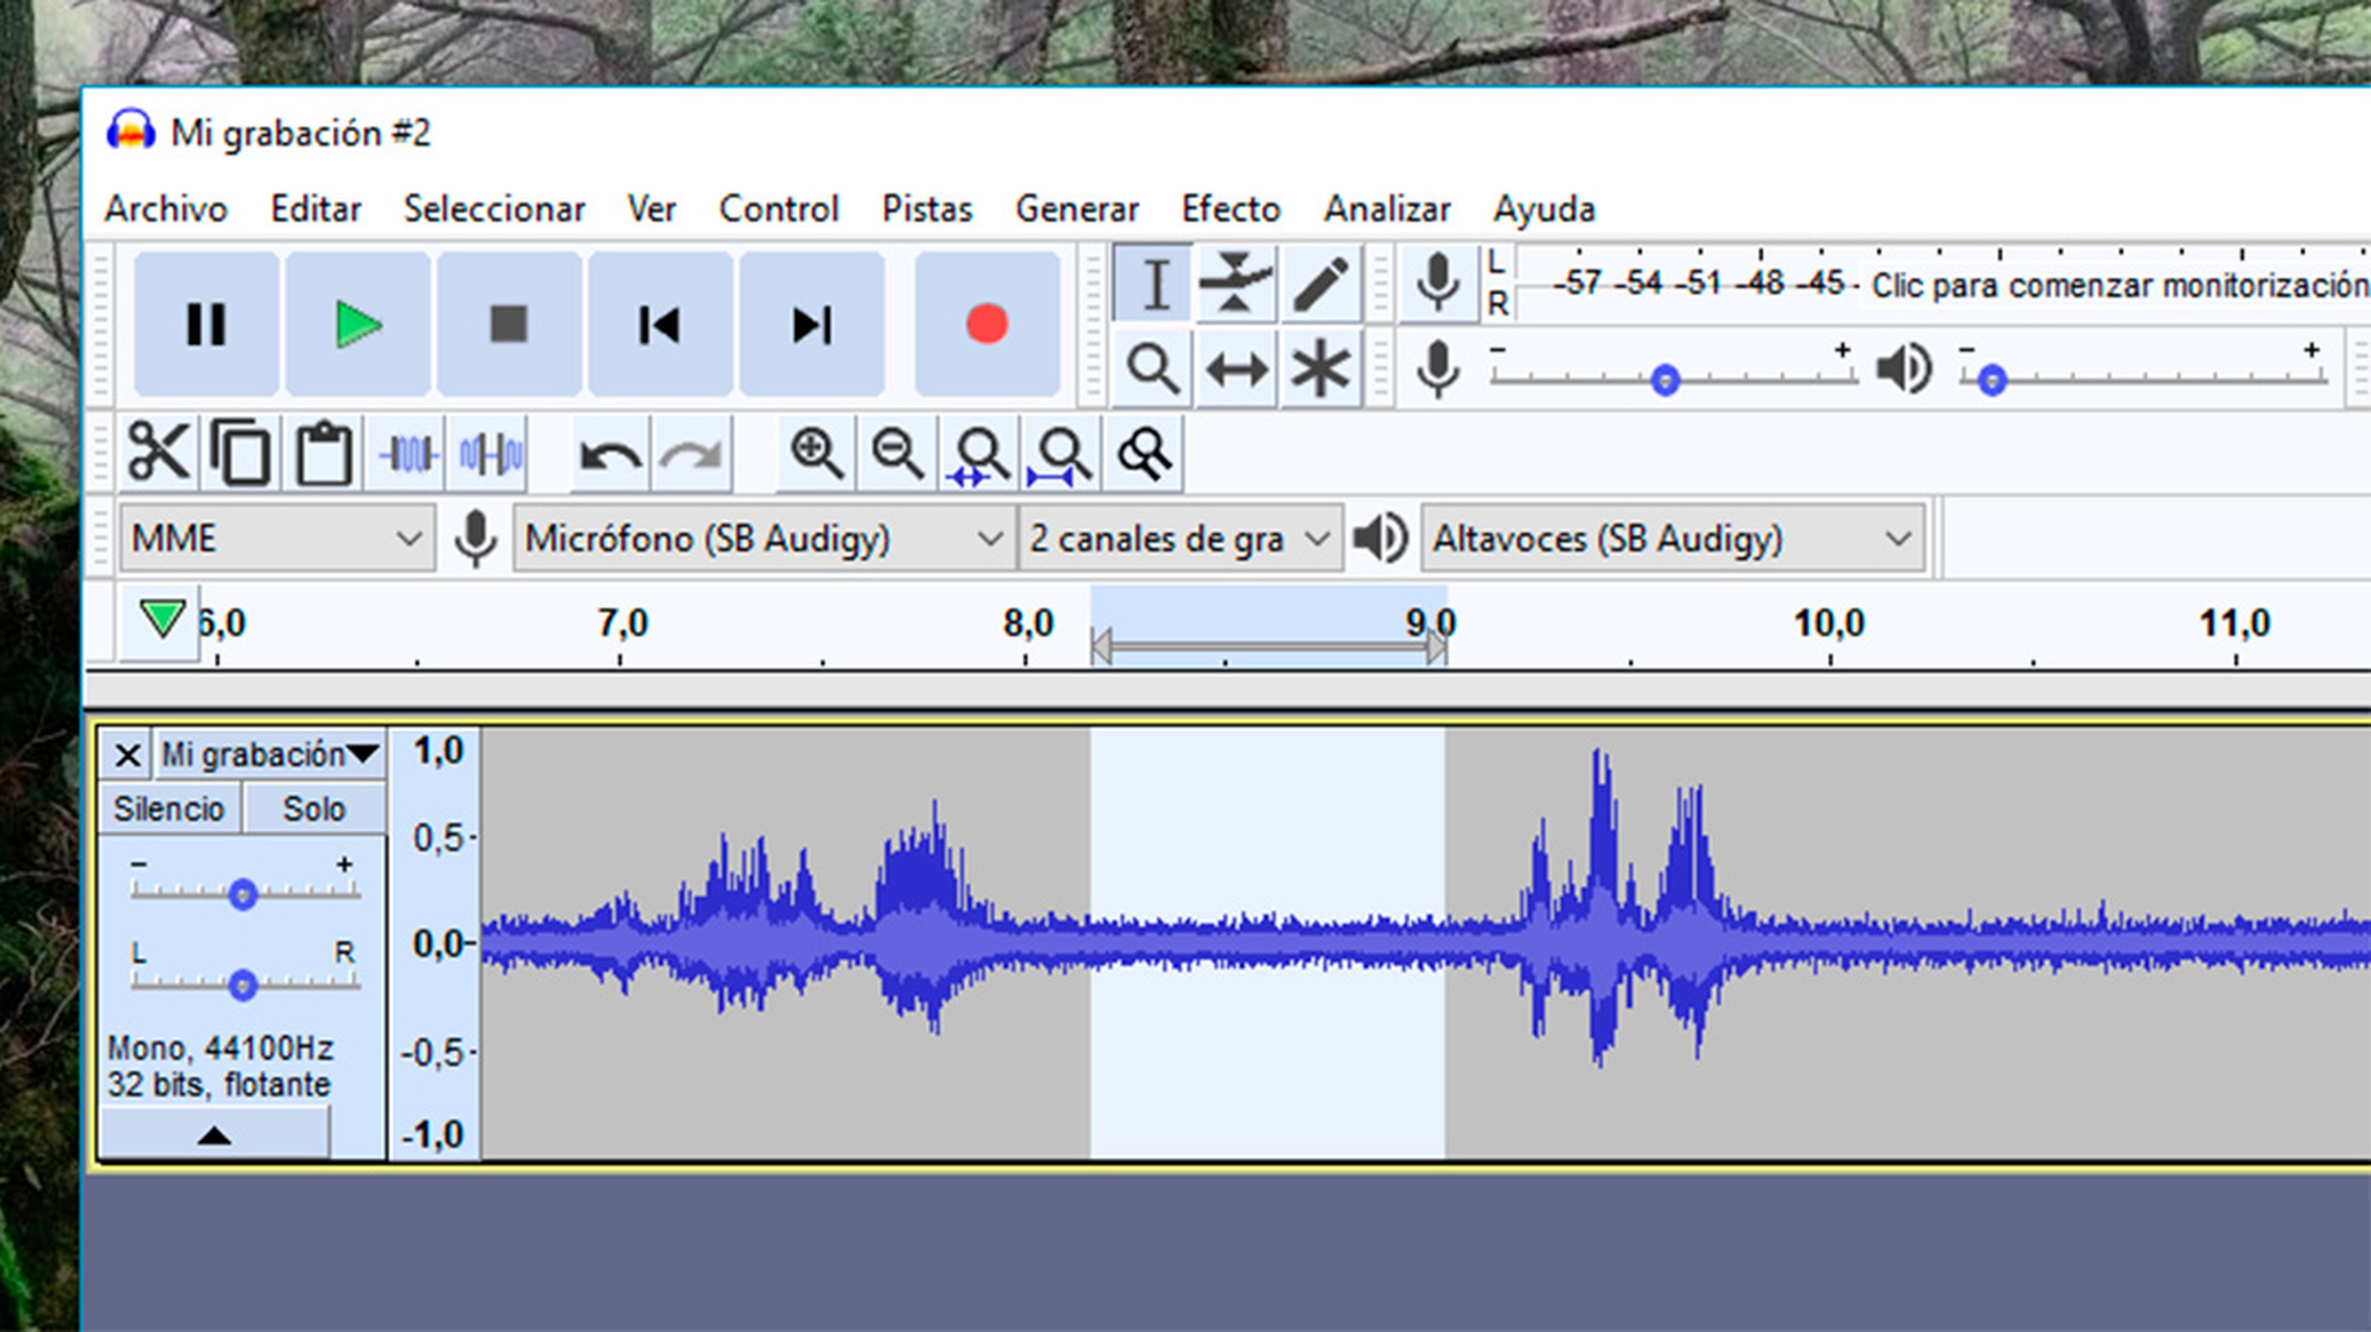
Task: Open the Archivo menu
Action: click(x=165, y=210)
